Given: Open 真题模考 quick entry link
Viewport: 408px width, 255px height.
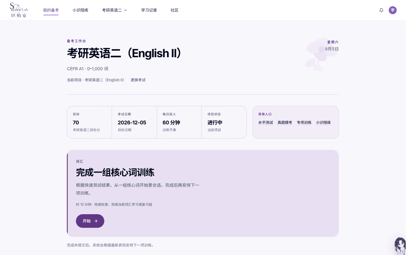Looking at the screenshot, I should click(285, 122).
